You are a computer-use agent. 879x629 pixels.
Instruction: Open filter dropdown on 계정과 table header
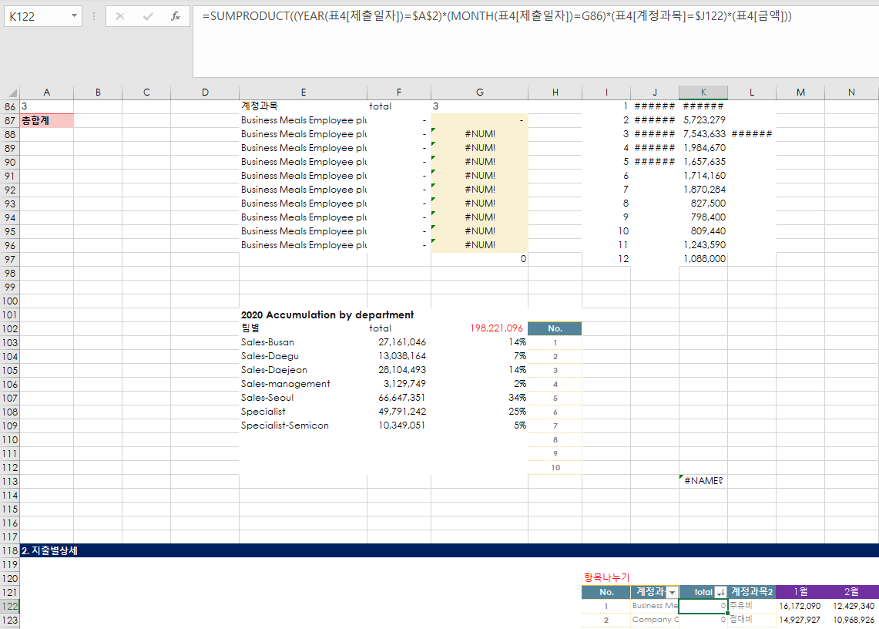coord(672,593)
